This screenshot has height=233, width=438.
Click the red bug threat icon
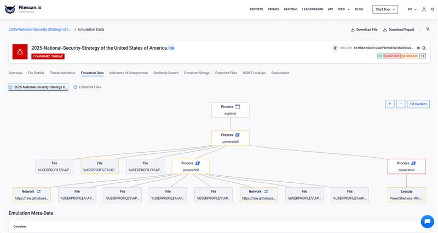20,52
